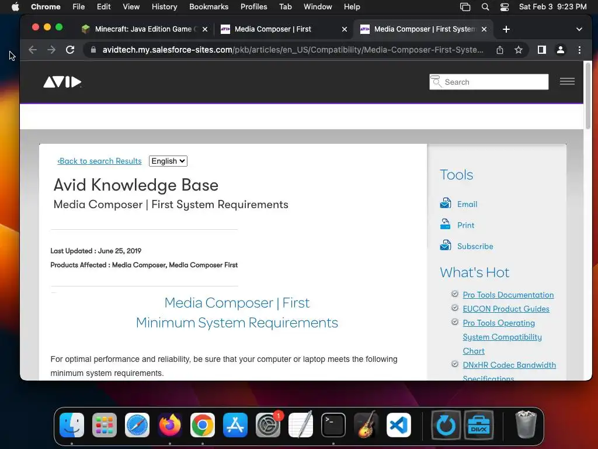Screen dimensions: 598x449
Task: Open the hamburger menu on Avid page
Action: pyautogui.click(x=567, y=81)
